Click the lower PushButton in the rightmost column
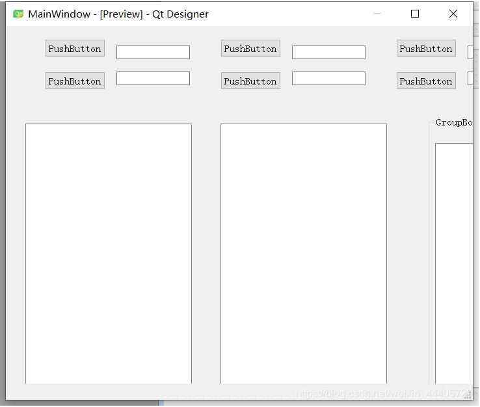 426,81
